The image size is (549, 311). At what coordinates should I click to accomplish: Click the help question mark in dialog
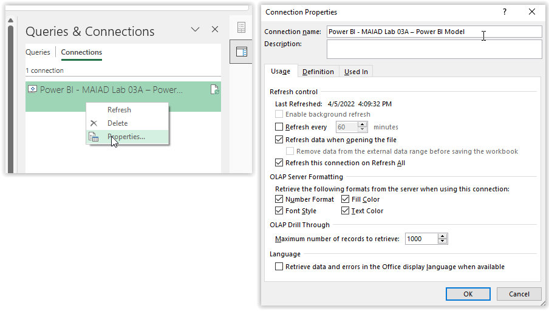click(505, 12)
